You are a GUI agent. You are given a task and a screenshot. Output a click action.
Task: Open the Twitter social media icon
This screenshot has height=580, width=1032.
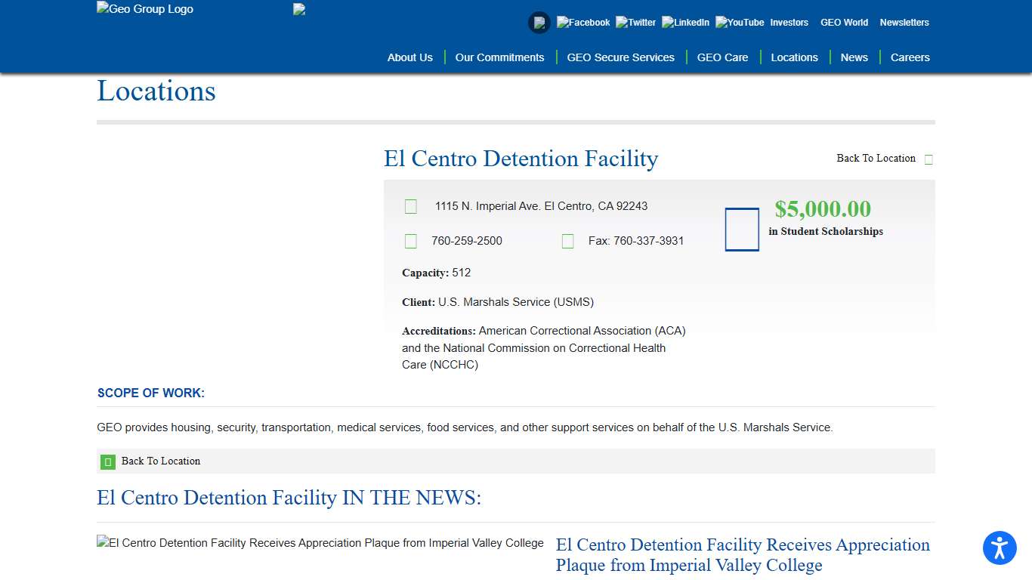[635, 22]
